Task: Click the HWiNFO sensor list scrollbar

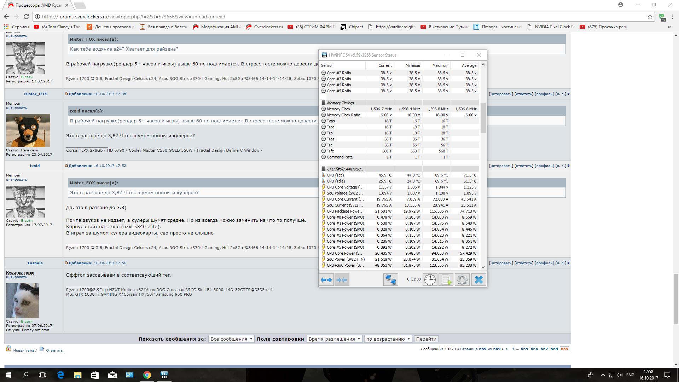Action: pyautogui.click(x=483, y=118)
